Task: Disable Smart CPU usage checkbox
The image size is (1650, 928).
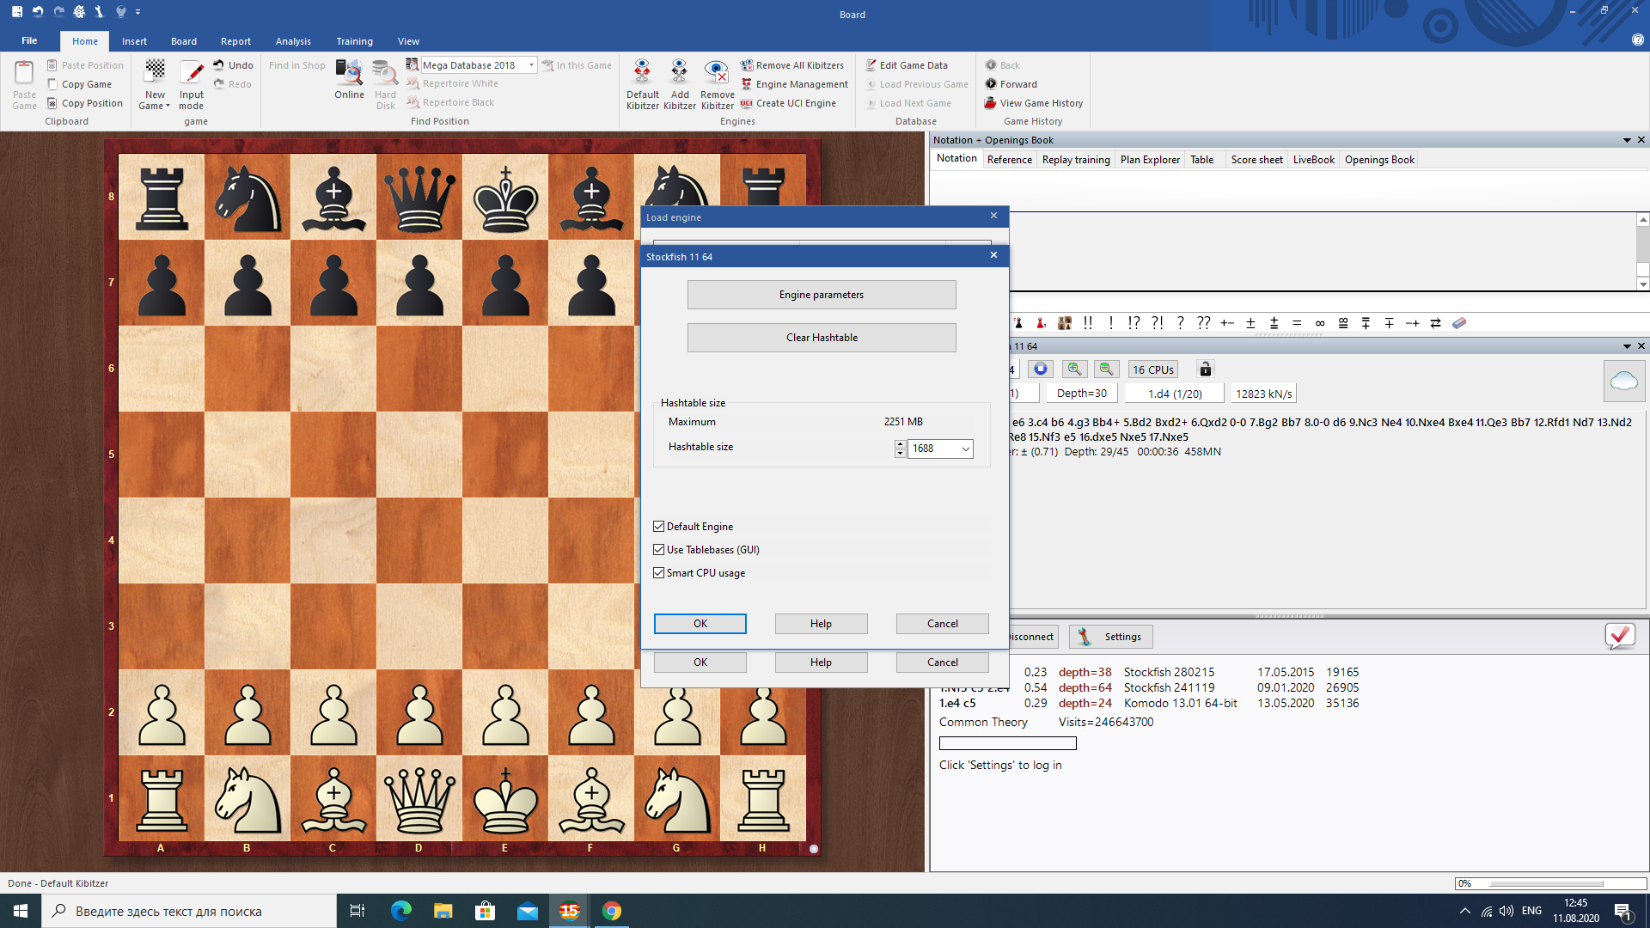Action: tap(659, 573)
